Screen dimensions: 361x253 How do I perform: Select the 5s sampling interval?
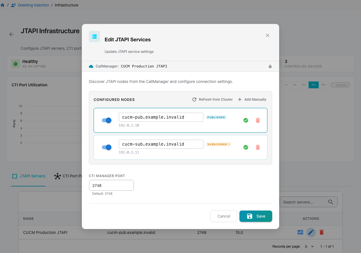[294, 85]
